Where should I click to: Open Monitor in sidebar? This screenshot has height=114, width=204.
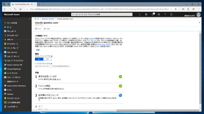[8, 90]
